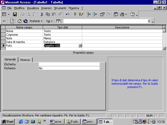Select the Data di nascita field cell
The width and height of the screenshot is (167, 125).
(x=24, y=42)
